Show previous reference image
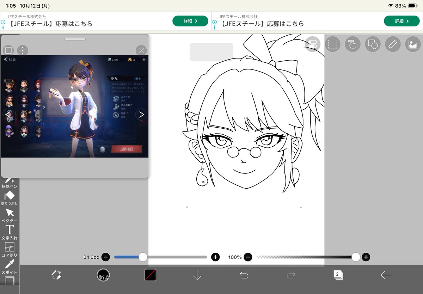The width and height of the screenshot is (423, 294). pyautogui.click(x=8, y=114)
